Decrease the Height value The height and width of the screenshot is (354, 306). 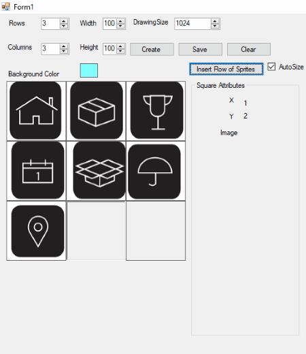click(x=120, y=51)
